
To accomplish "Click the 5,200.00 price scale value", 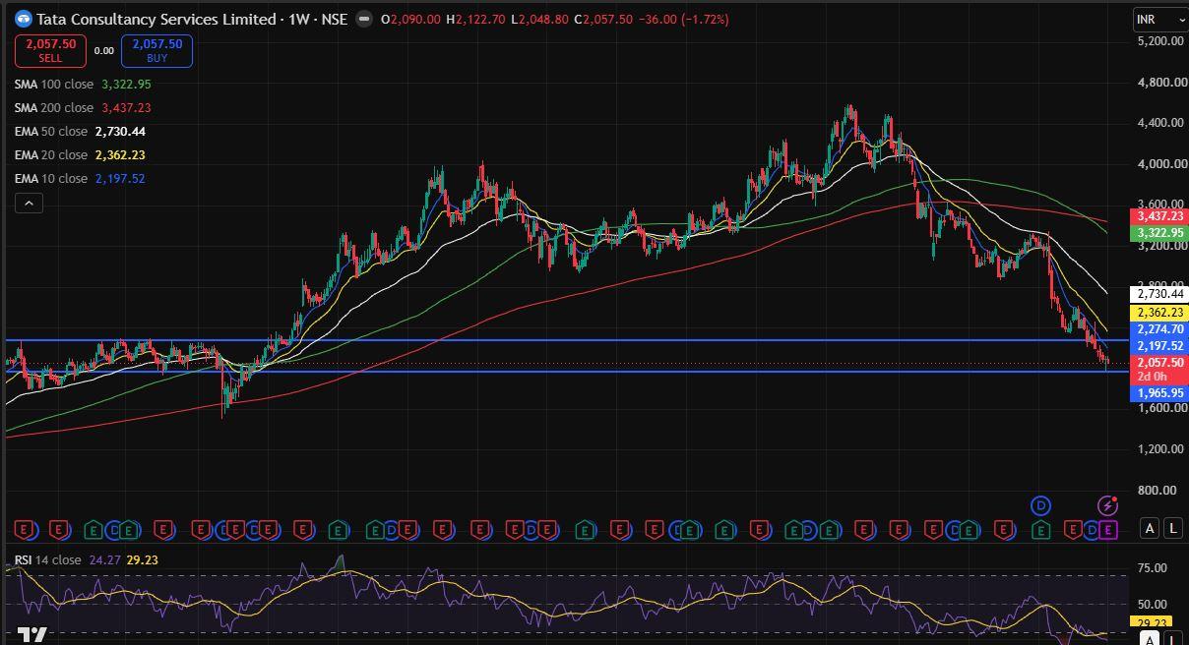I will coord(1160,41).
